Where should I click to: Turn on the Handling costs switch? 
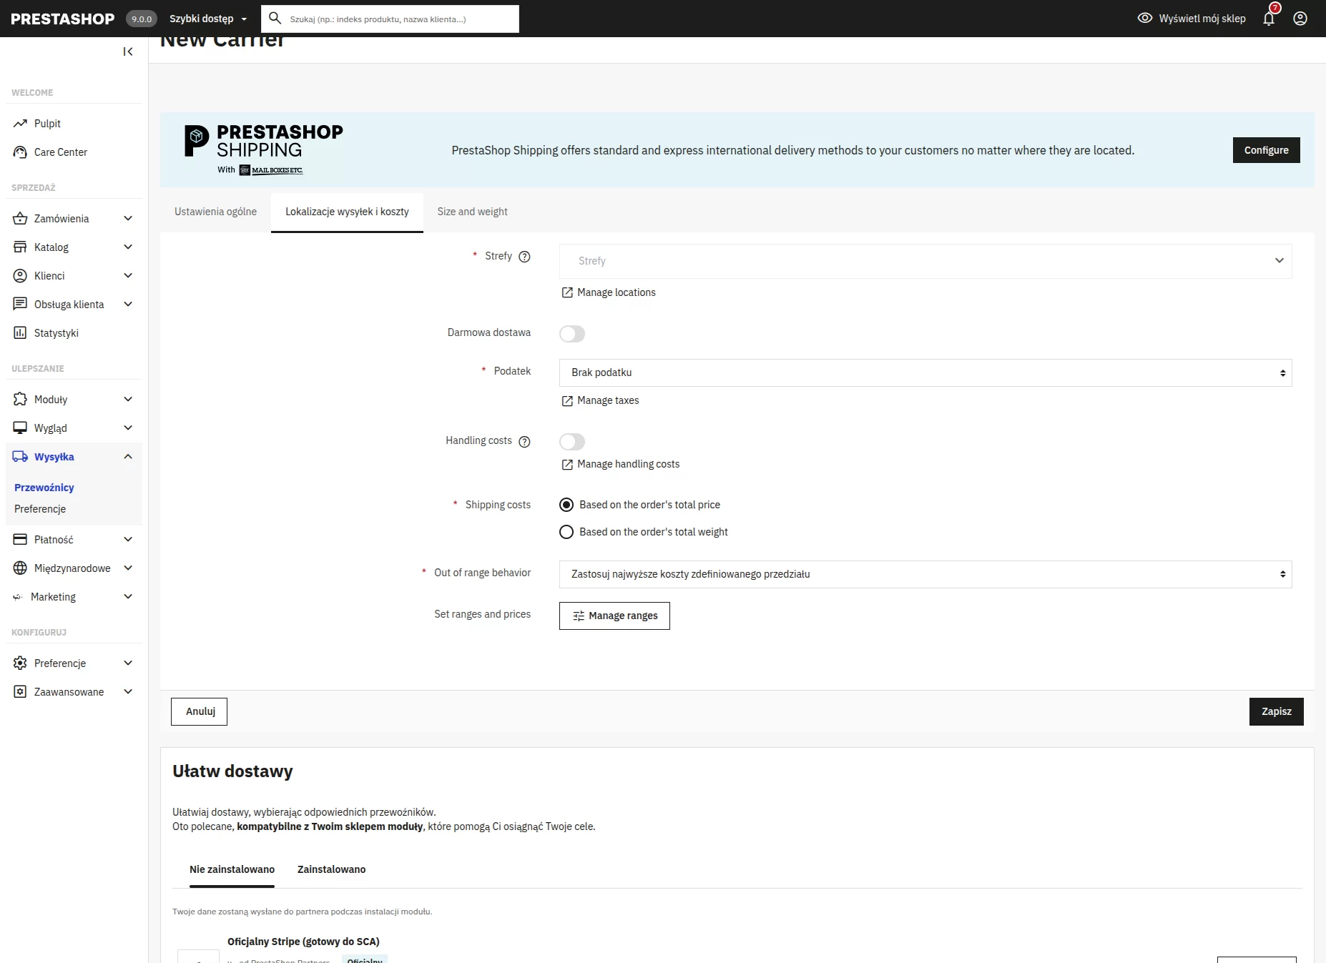[572, 442]
